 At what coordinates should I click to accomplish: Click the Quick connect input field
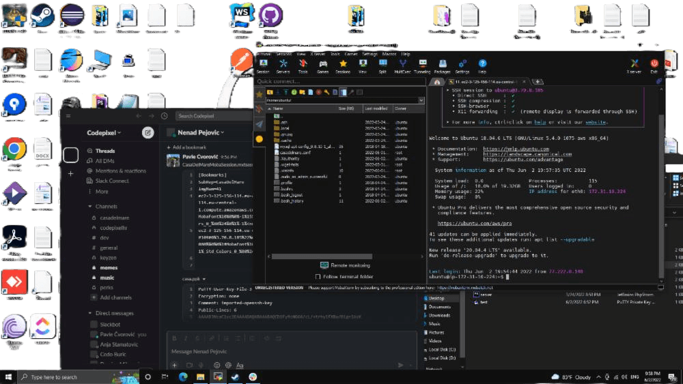click(x=338, y=81)
